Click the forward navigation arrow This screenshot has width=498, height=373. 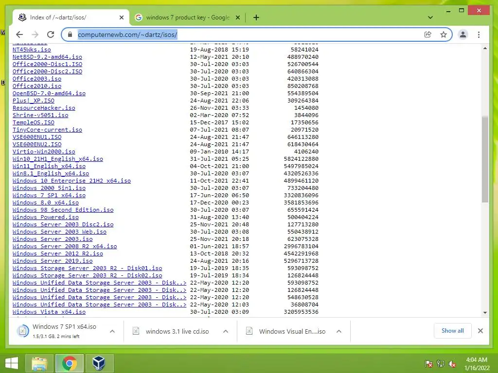point(35,34)
